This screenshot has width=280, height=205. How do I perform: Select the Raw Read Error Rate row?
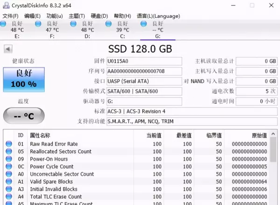click(137, 144)
